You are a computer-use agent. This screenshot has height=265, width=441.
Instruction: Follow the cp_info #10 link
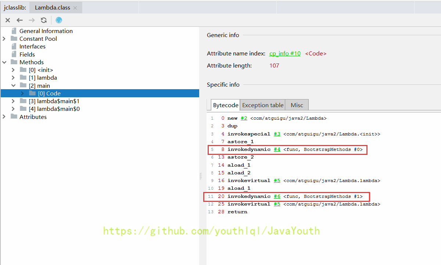point(284,54)
